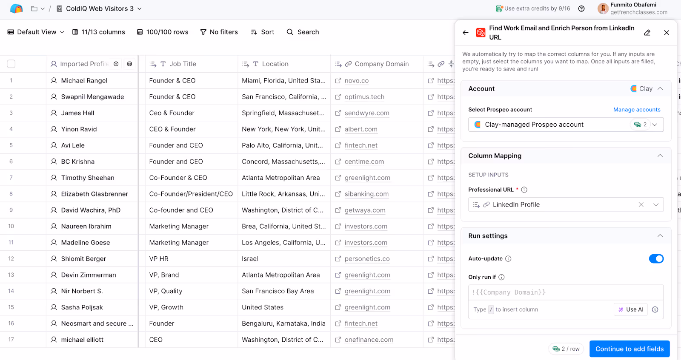Collapse the Run settings section
681x360 pixels.
pos(660,235)
